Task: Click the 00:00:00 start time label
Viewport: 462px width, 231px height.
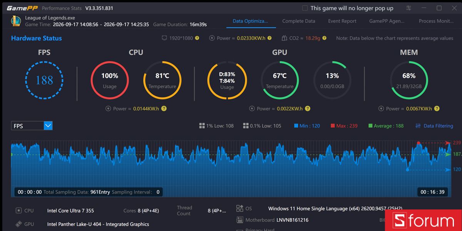Action: pos(30,192)
